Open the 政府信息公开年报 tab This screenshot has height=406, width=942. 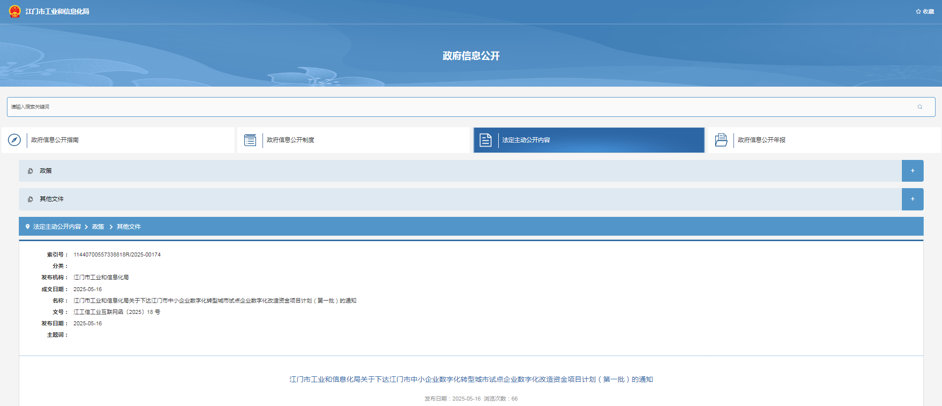coord(761,140)
